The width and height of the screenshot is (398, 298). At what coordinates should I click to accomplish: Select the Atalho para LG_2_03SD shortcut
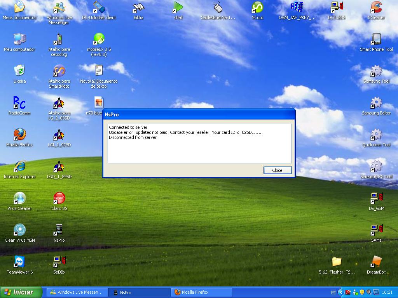click(x=59, y=102)
